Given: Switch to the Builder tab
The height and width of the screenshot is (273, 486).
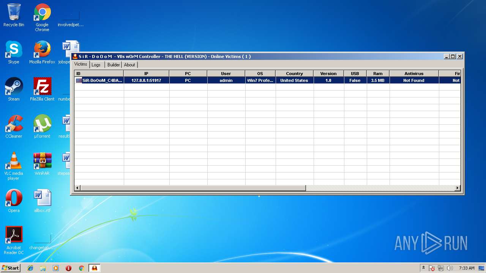Looking at the screenshot, I should click(114, 65).
